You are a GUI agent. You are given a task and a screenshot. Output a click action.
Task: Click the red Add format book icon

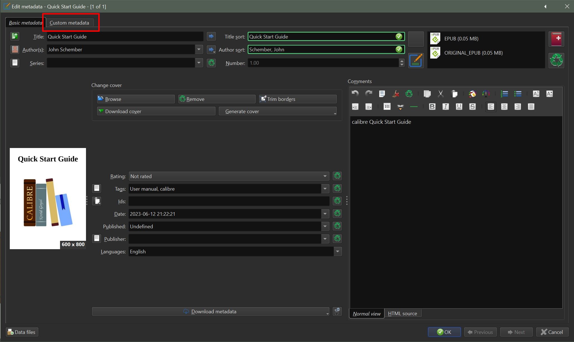556,39
